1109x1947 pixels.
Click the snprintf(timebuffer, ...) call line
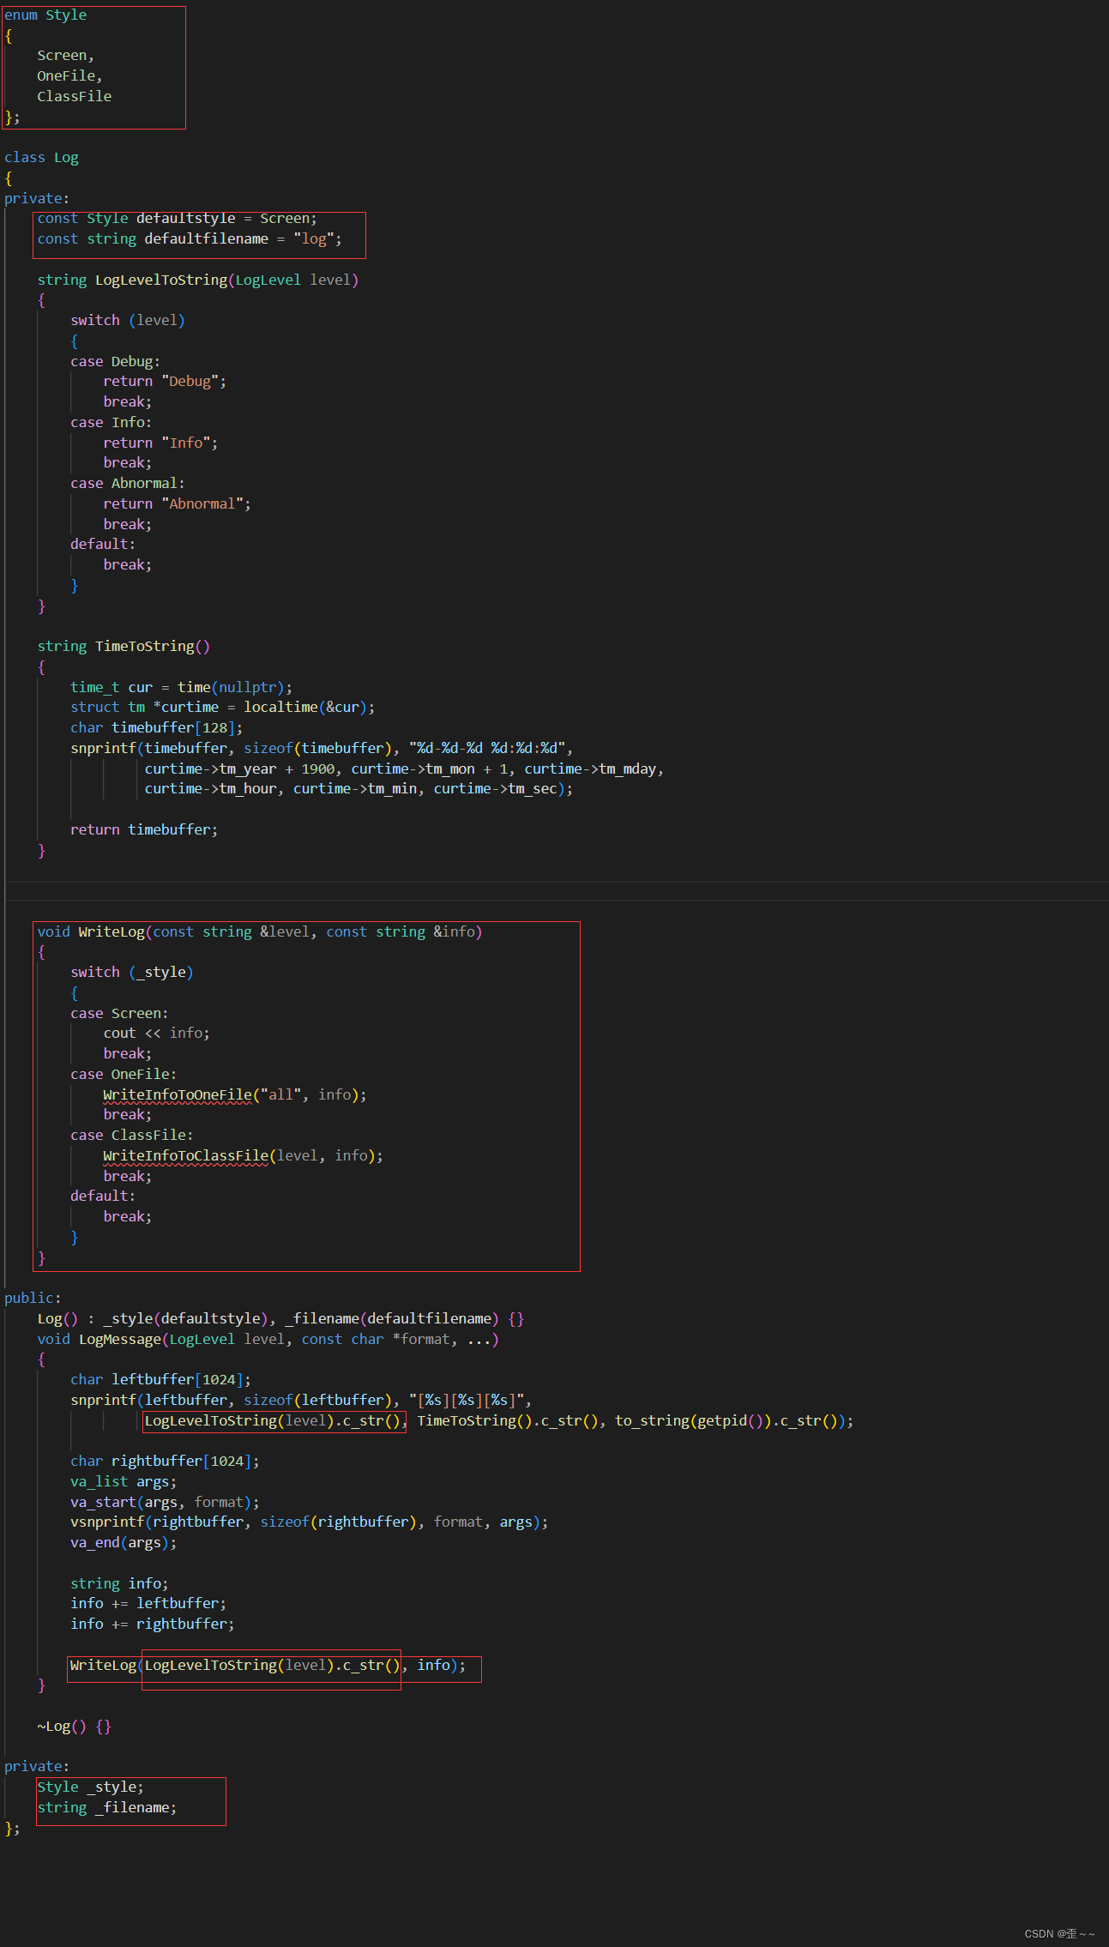322,749
